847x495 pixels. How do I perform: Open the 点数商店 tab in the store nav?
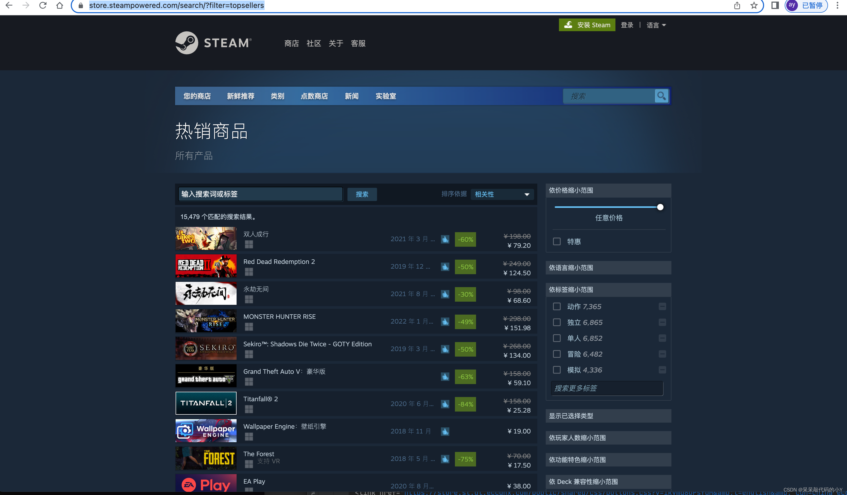[314, 96]
